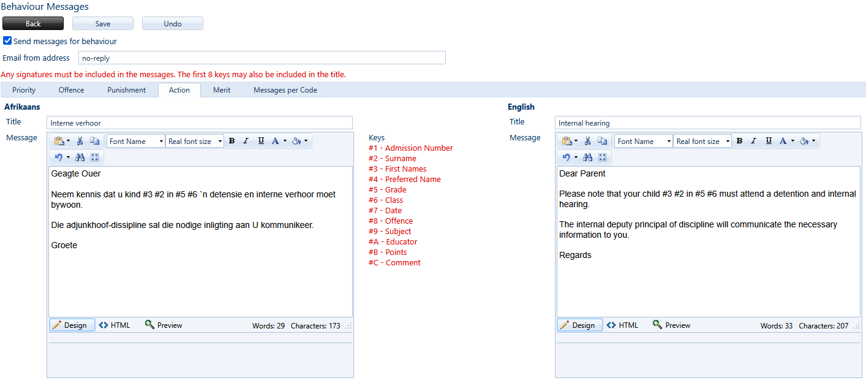Click key '#C - Comment'
Viewport: 866px width, 383px height.
point(394,263)
